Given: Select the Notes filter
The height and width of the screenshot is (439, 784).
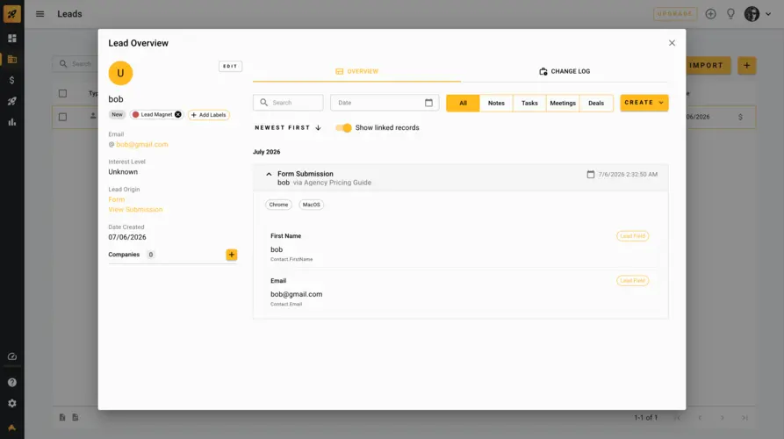Looking at the screenshot, I should (496, 103).
